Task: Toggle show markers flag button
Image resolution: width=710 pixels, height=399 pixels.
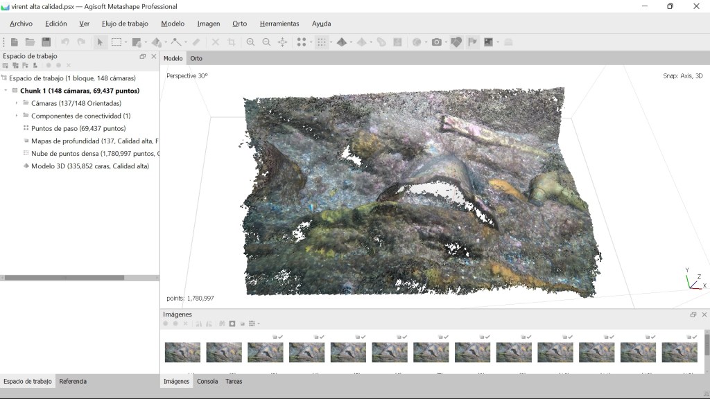Action: [473, 42]
